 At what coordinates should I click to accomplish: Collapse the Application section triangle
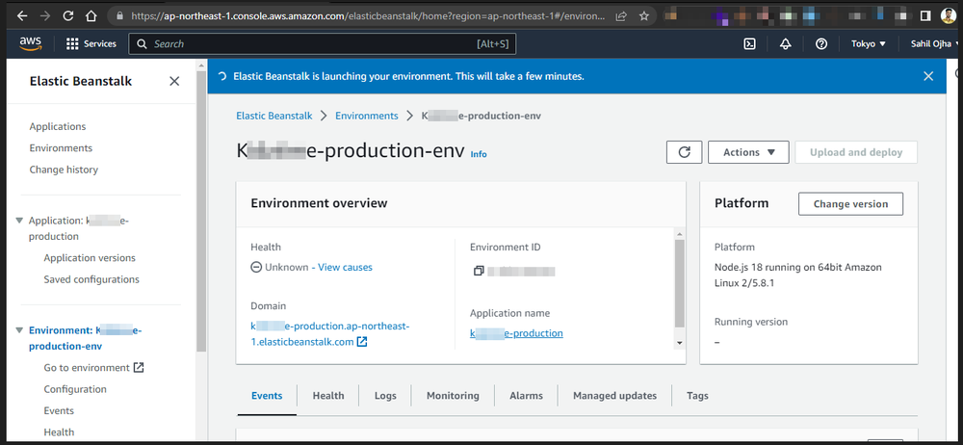pyautogui.click(x=19, y=220)
